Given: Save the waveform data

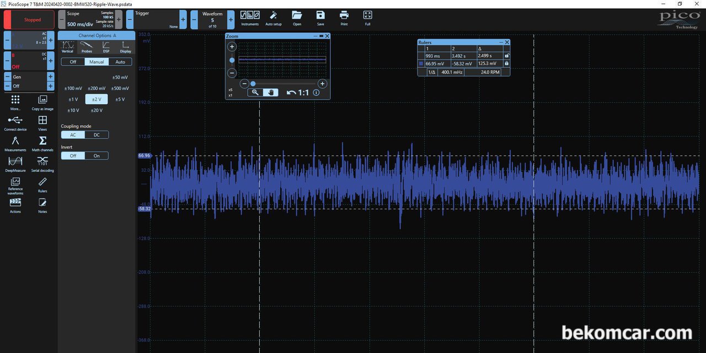Looking at the screenshot, I should (320, 18).
